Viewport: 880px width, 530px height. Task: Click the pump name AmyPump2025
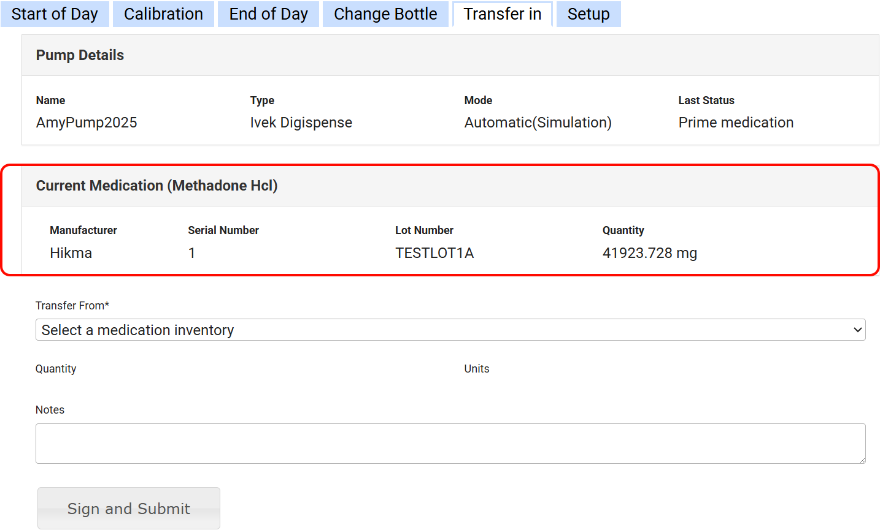pos(87,123)
